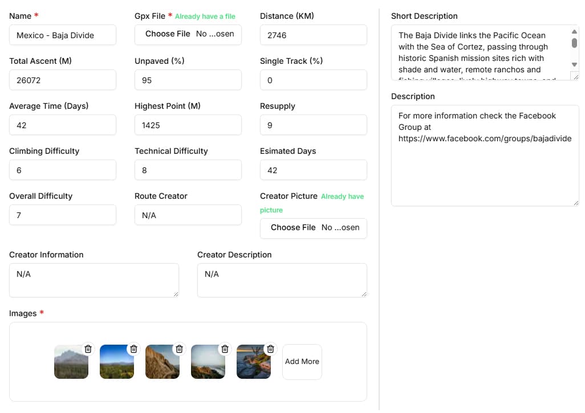Click the Add More images button

tap(302, 361)
